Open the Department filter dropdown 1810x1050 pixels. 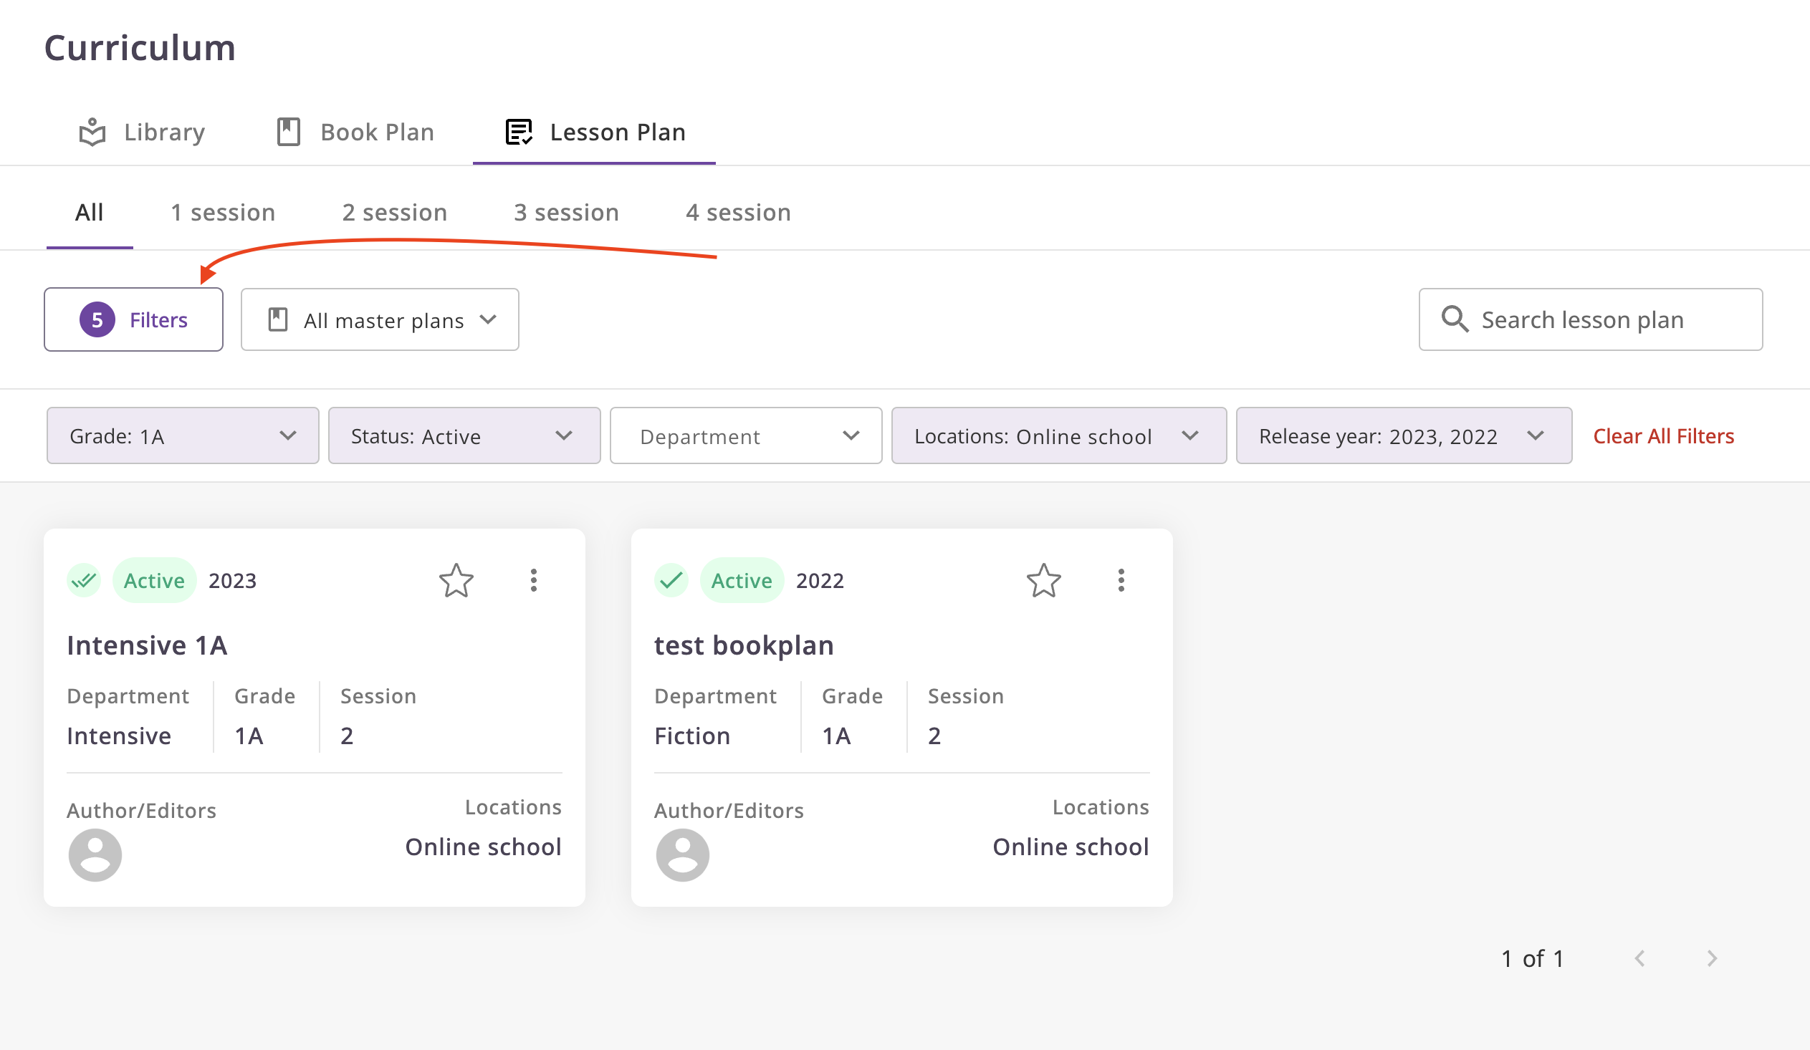coord(745,435)
